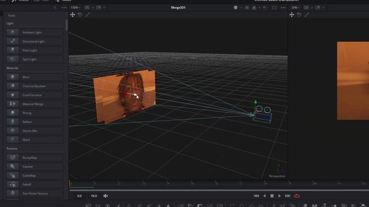This screenshot has width=369, height=207.
Task: Mute audio with the speaker icon
Action: (106, 195)
